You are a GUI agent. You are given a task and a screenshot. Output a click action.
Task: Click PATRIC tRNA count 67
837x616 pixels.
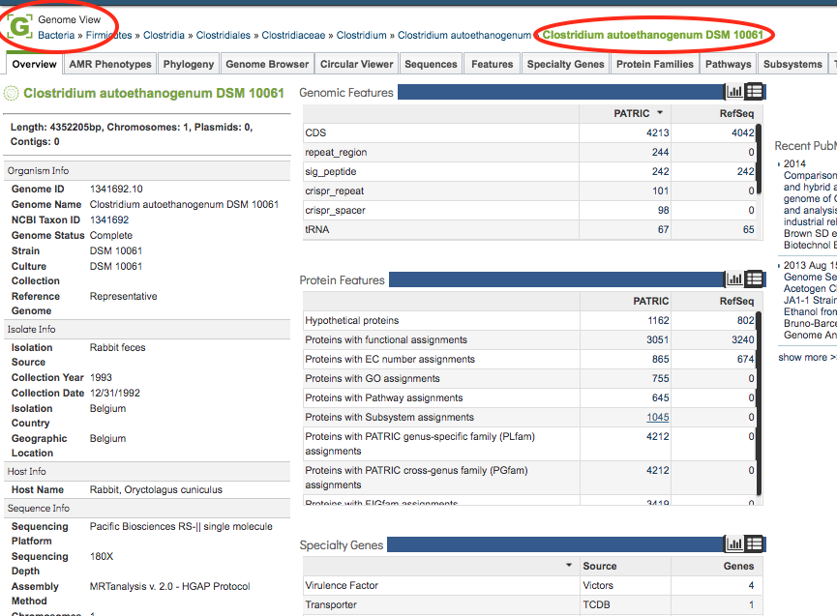click(664, 229)
